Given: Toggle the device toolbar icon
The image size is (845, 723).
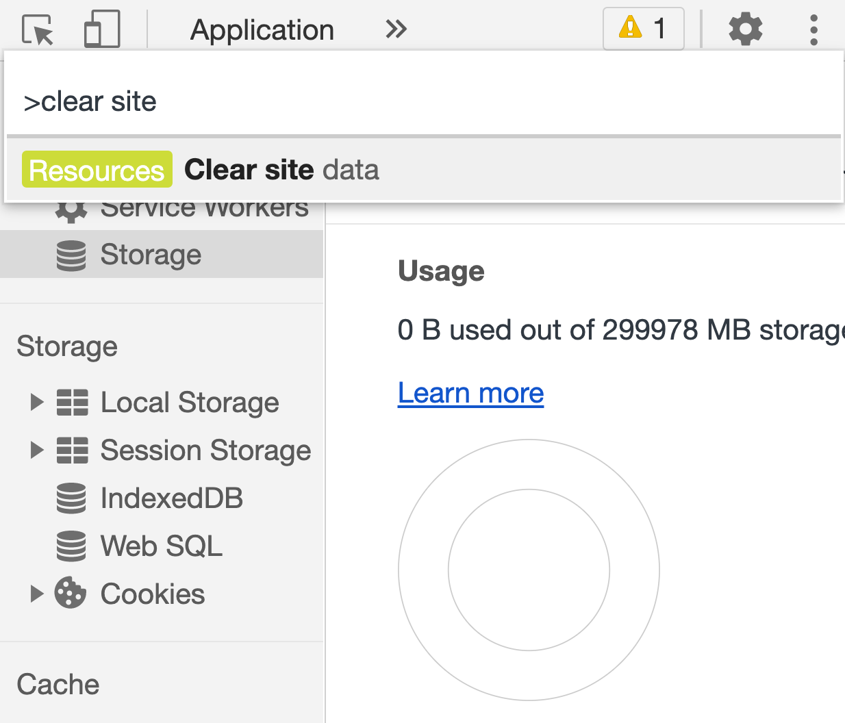Looking at the screenshot, I should pyautogui.click(x=102, y=29).
